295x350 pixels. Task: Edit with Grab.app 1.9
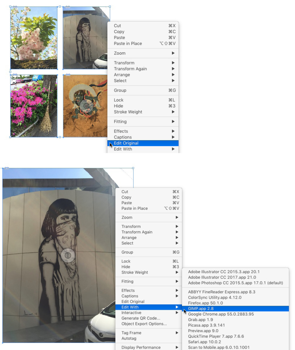click(235, 319)
